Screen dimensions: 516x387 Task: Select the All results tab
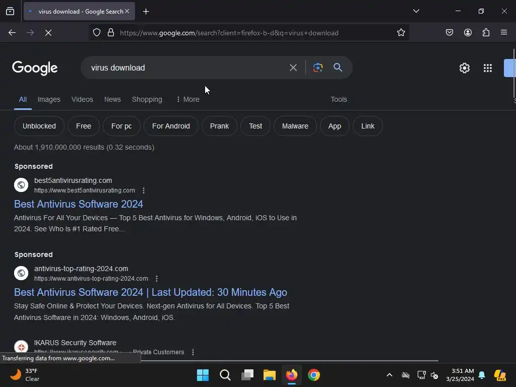pos(23,99)
